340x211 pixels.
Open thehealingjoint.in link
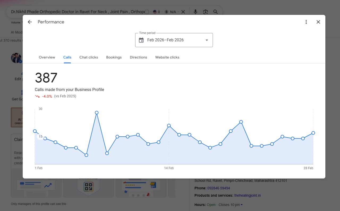248,195
